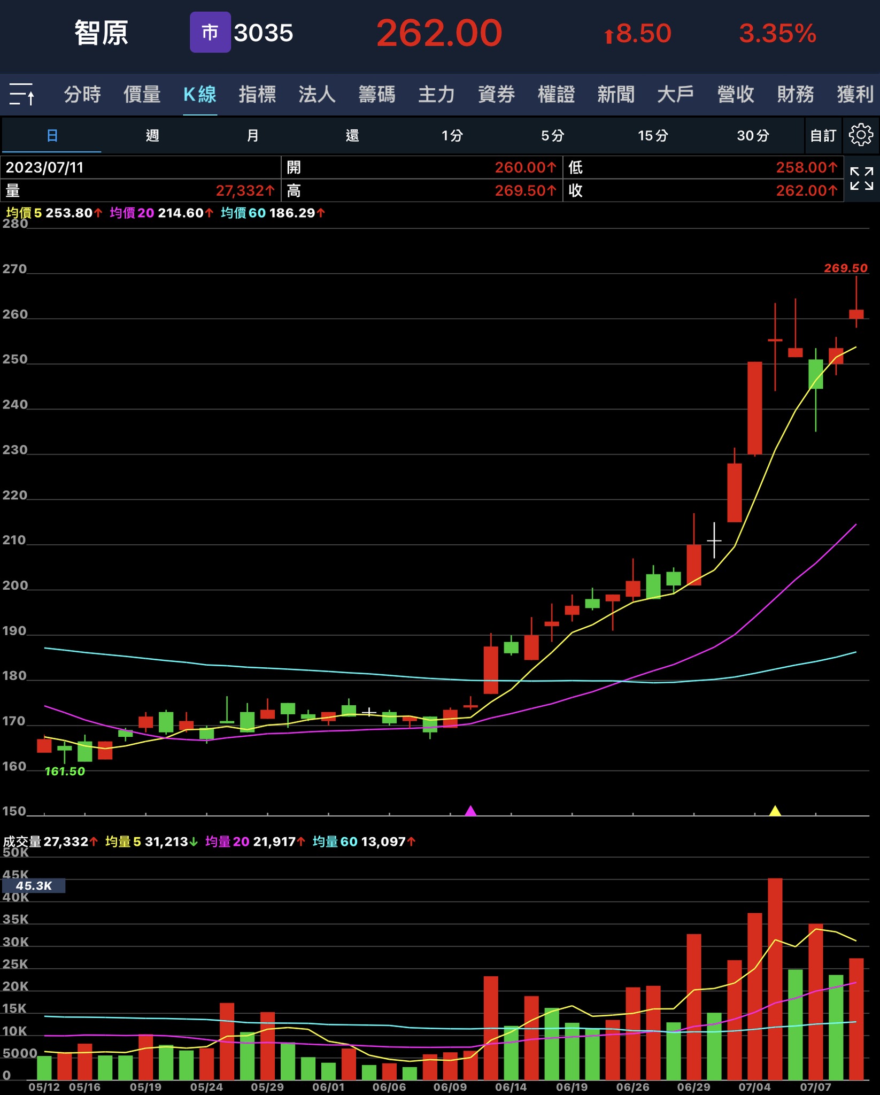
Task: Select the 週 weekly period
Action: click(152, 136)
